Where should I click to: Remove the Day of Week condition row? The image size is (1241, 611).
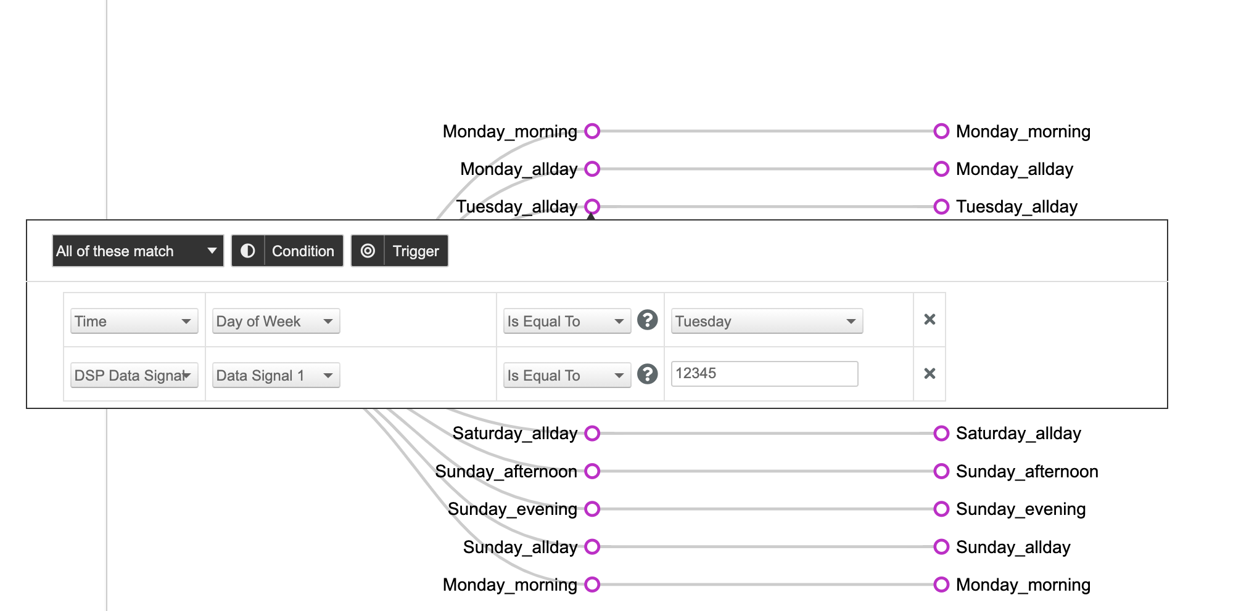(930, 319)
